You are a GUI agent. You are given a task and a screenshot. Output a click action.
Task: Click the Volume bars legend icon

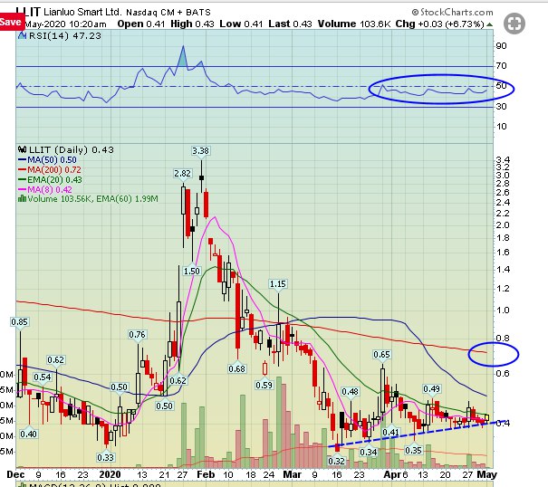coord(22,199)
